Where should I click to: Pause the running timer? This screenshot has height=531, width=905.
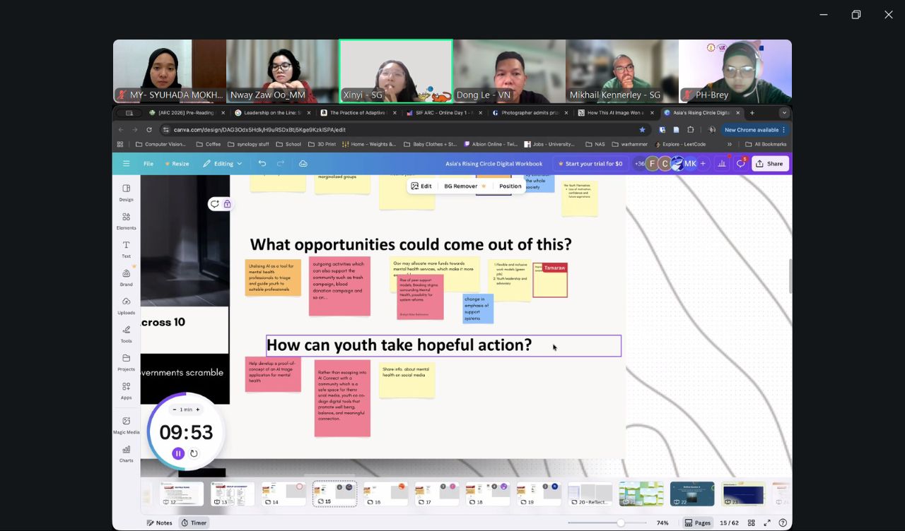pyautogui.click(x=178, y=453)
